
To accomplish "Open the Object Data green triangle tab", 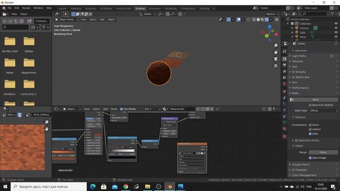I will (x=285, y=123).
